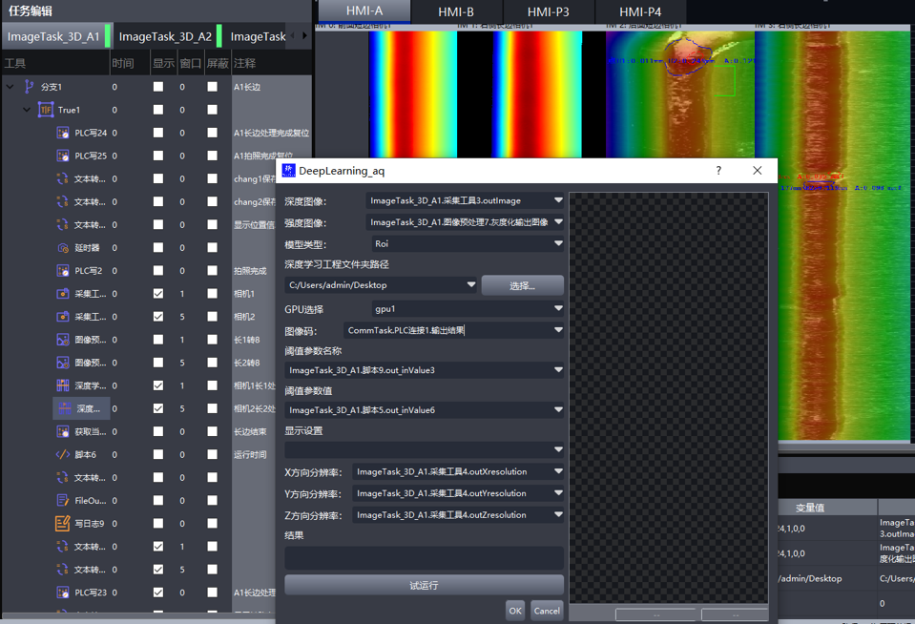
Task: Enable the 屏蔽 checkbox for 脚本6 row
Action: coord(212,454)
